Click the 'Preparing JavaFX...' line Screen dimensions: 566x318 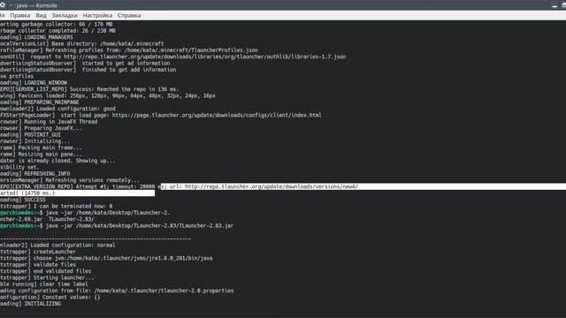point(42,128)
